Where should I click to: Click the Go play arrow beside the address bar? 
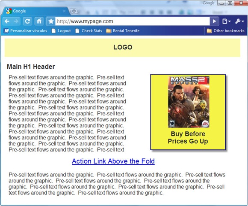point(214,21)
